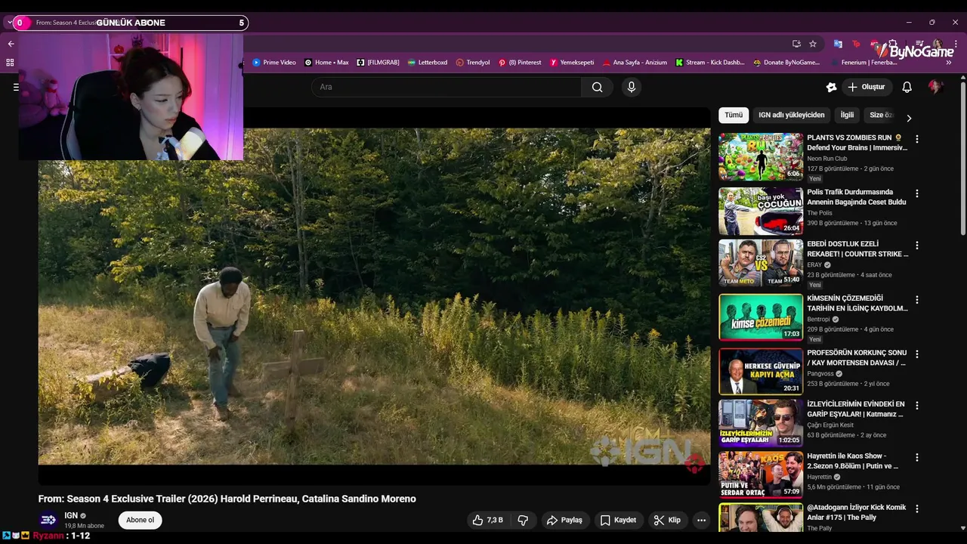Open Prime Video bookmark
The width and height of the screenshot is (967, 544).
click(x=274, y=63)
